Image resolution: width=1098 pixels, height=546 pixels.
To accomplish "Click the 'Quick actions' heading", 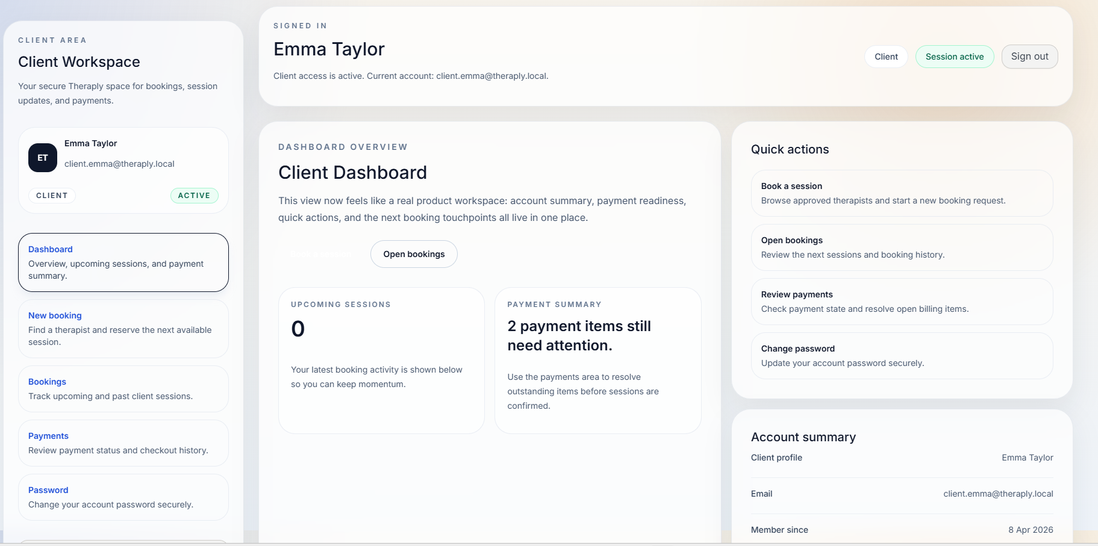I will point(790,149).
